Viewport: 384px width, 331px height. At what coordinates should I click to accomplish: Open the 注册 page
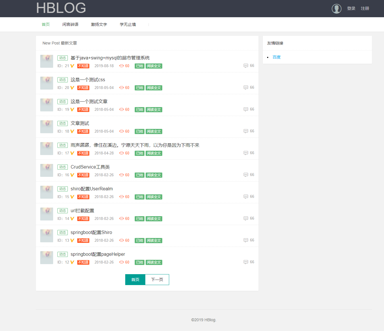click(365, 8)
